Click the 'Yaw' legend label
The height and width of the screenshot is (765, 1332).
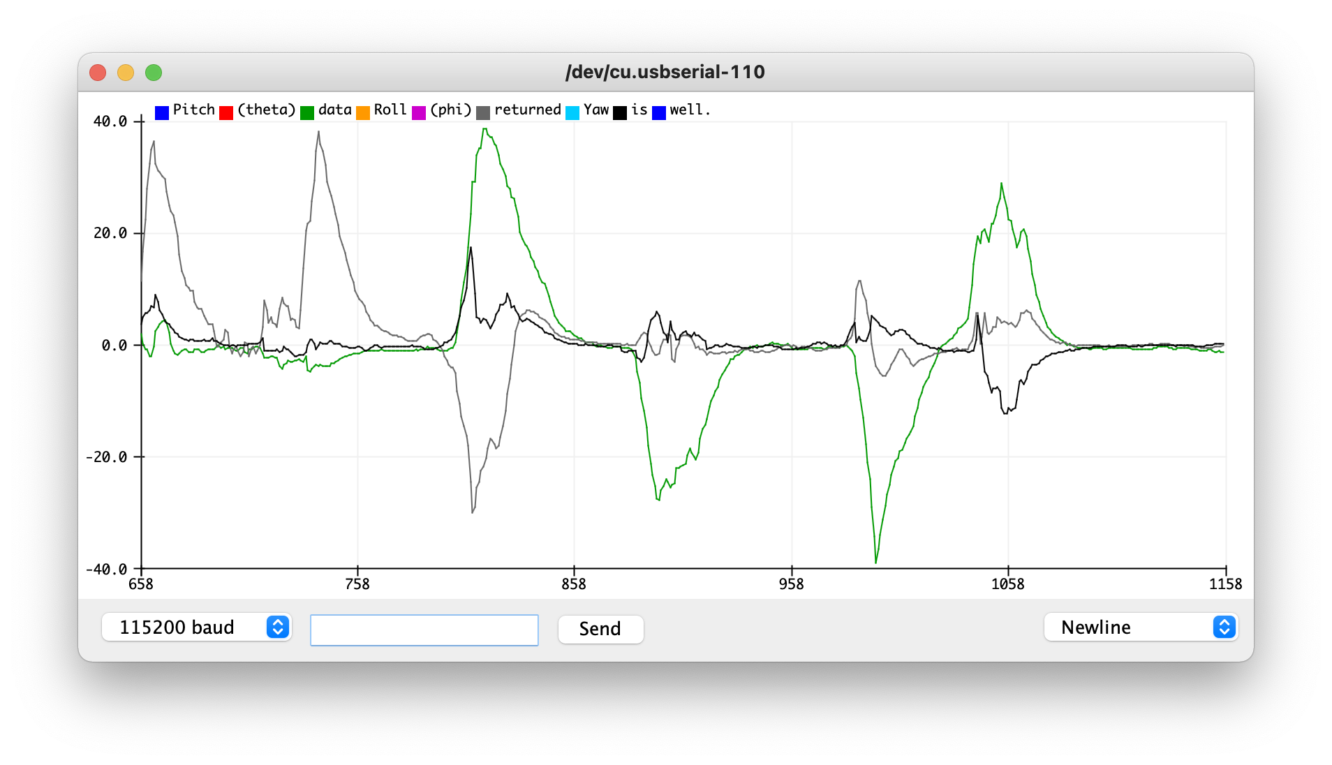[596, 110]
